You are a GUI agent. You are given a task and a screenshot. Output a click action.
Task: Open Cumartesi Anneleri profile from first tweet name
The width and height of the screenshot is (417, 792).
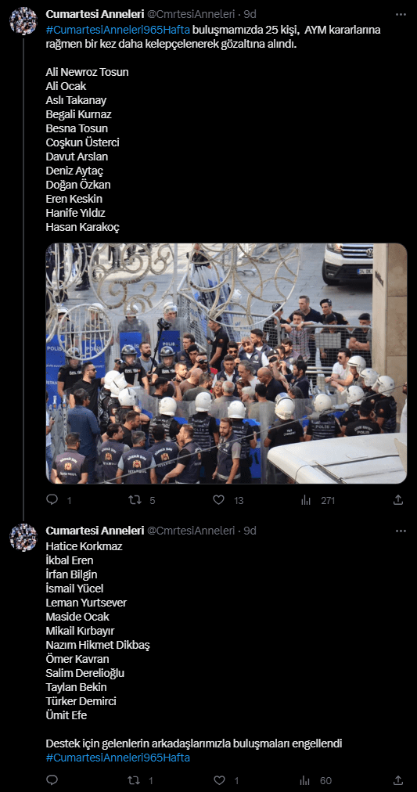pyautogui.click(x=95, y=13)
